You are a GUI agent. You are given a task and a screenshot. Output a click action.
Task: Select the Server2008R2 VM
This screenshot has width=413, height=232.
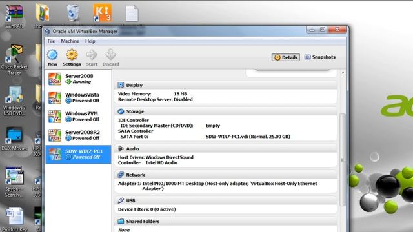[79, 135]
